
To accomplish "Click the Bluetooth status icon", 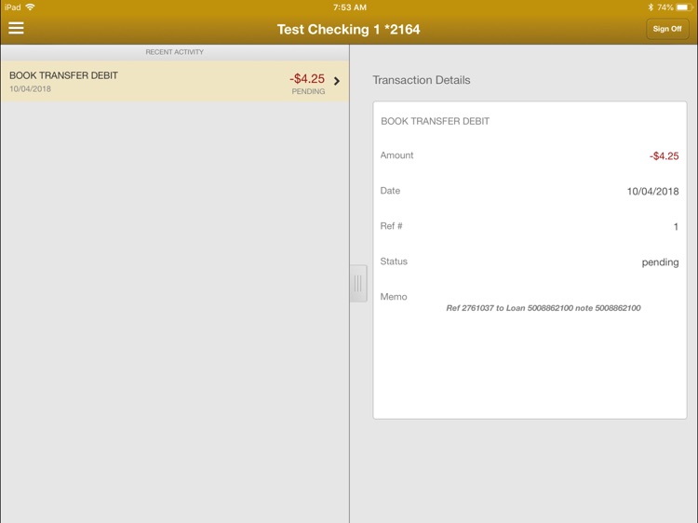I will pos(651,7).
